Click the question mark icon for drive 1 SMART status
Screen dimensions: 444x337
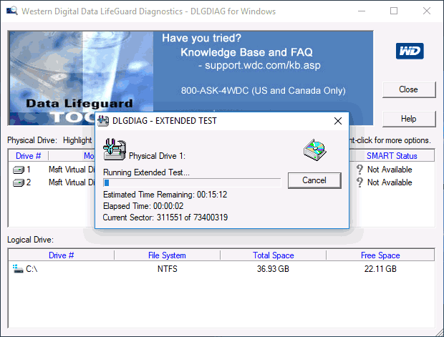359,170
